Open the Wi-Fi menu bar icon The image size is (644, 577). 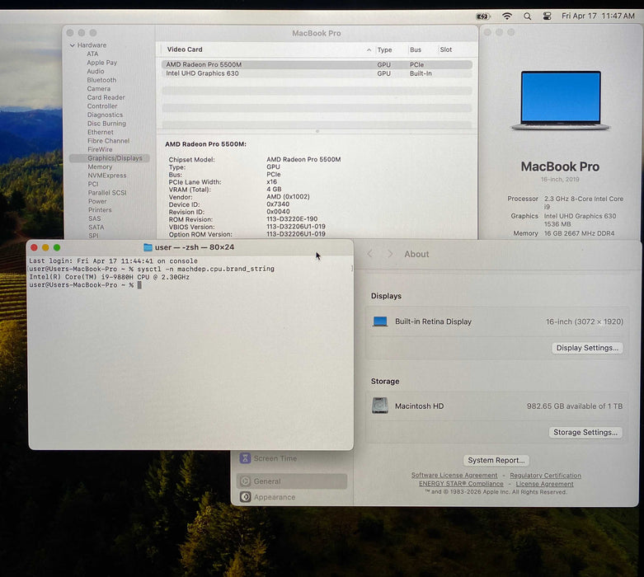point(507,16)
